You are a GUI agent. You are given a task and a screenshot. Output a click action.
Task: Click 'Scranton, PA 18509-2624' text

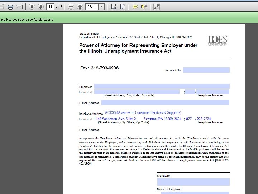[162, 119]
